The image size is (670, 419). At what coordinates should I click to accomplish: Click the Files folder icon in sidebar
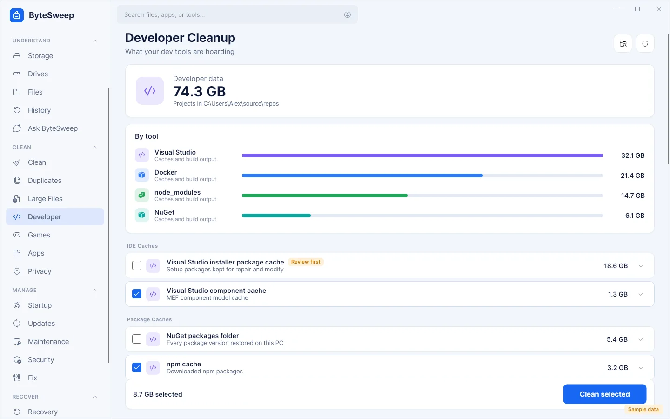point(17,92)
